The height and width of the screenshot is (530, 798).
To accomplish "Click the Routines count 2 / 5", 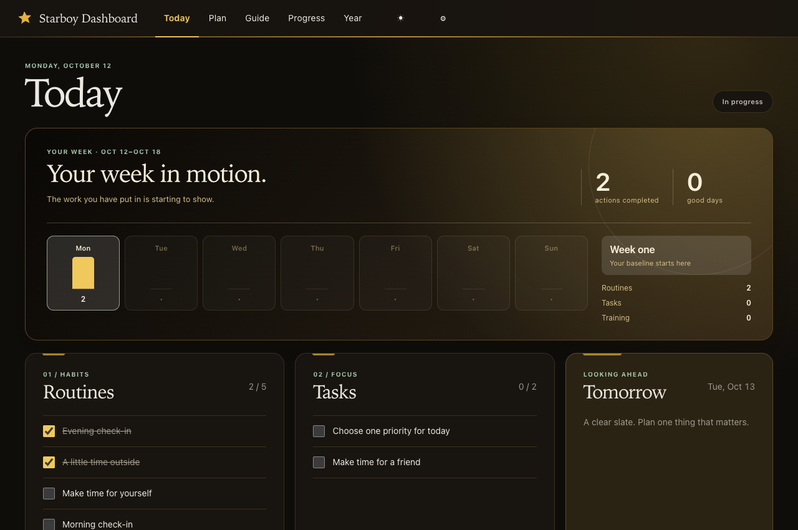I will (257, 387).
